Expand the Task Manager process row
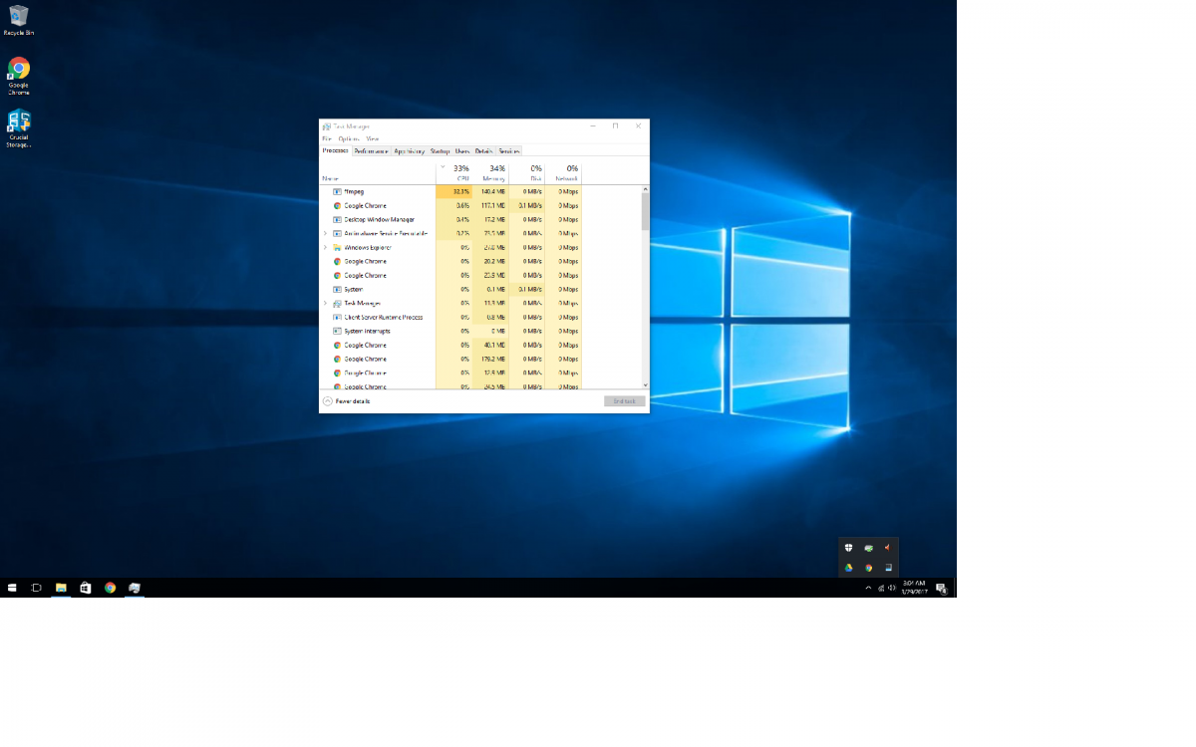This screenshot has height=747, width=1196. click(x=325, y=303)
